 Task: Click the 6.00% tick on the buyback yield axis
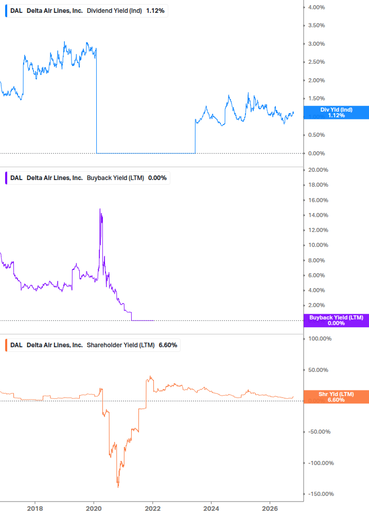316,275
